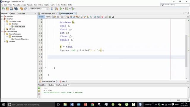Click Shift Line Left icon

(95, 17)
